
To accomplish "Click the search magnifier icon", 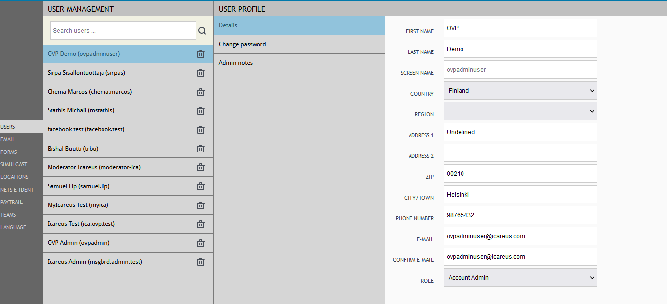I will pos(202,31).
